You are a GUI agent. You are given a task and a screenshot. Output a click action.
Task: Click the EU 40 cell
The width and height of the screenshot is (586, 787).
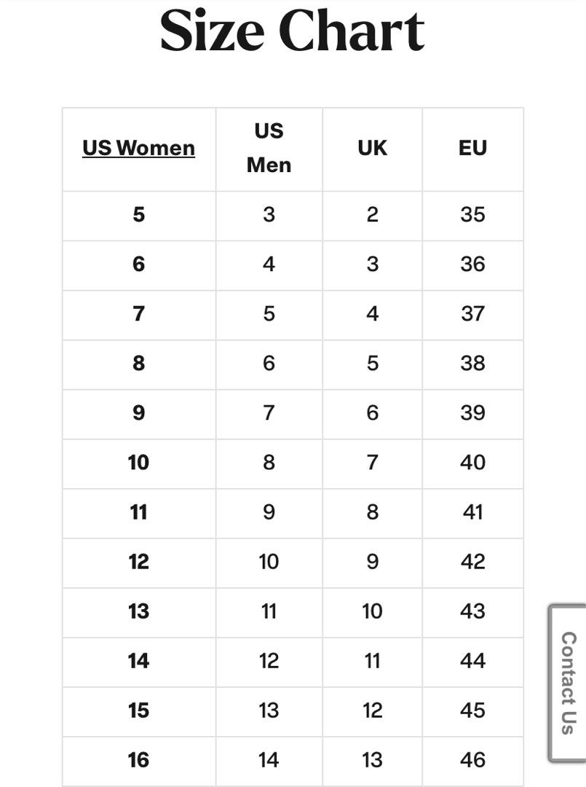(472, 463)
